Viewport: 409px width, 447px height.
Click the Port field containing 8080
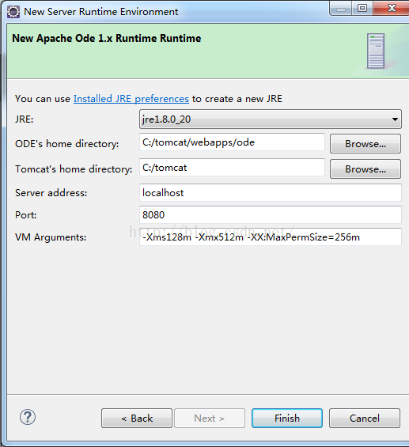pos(271,214)
